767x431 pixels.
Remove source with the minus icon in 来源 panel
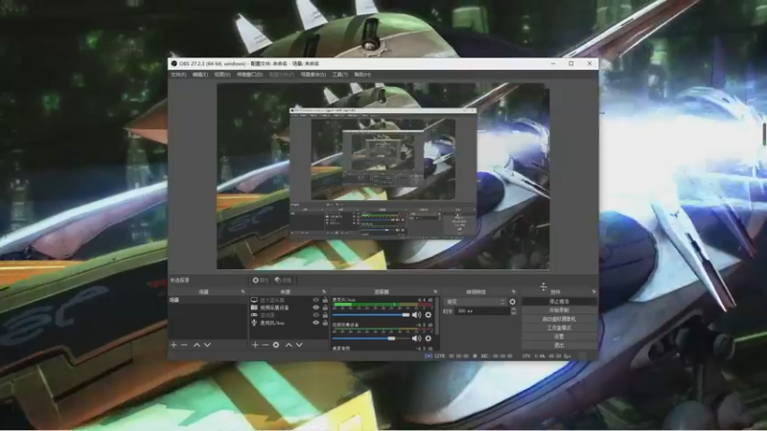[x=266, y=345]
